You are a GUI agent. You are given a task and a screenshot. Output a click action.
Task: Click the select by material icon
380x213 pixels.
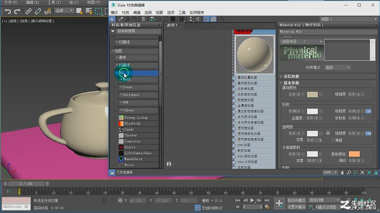(222, 19)
